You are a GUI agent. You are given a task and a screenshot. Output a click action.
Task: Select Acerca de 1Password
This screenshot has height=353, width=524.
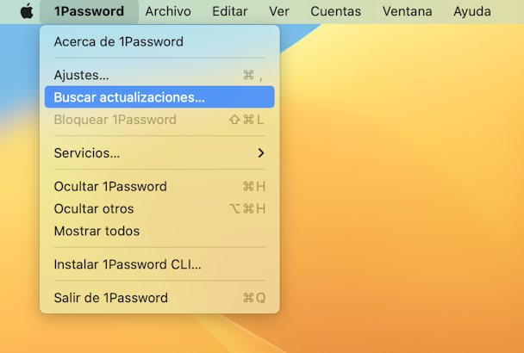coord(159,41)
